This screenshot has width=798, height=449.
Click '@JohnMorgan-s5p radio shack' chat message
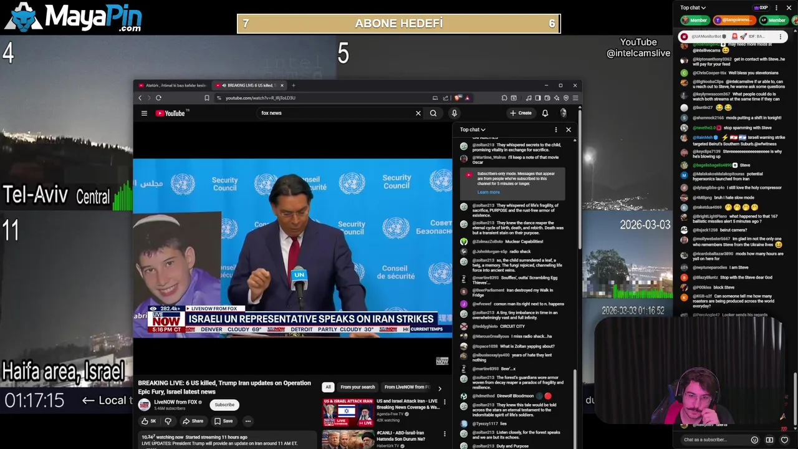501,251
